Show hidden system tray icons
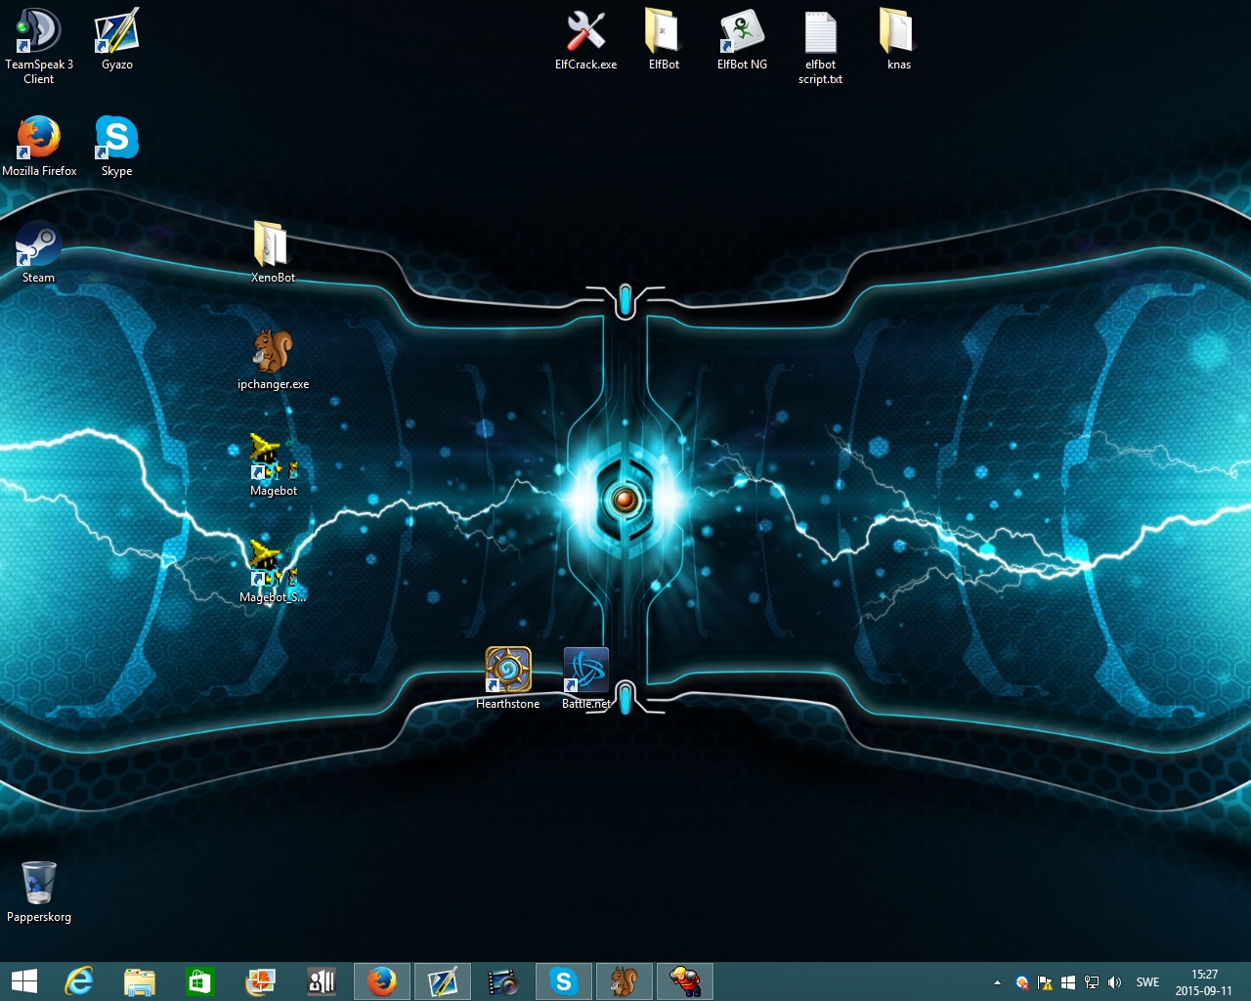 (997, 982)
